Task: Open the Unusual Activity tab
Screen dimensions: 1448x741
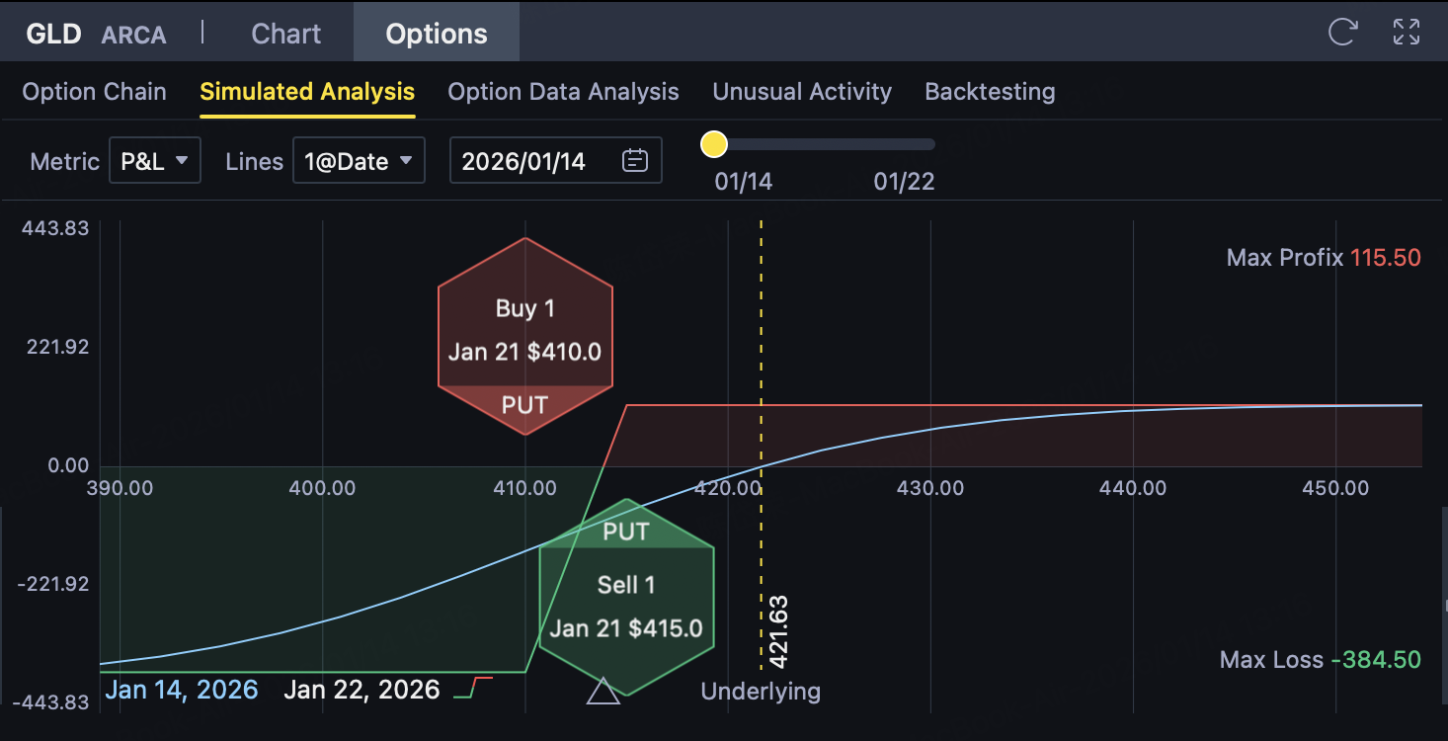Action: (802, 92)
